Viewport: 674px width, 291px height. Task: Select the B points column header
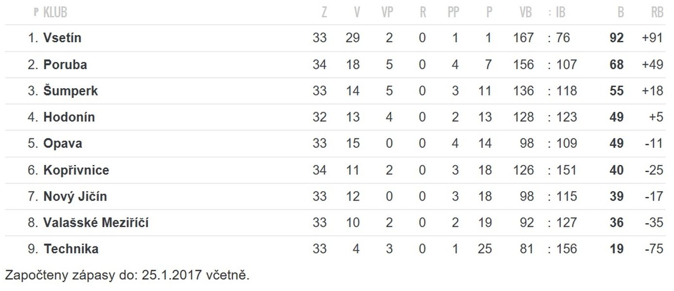(621, 13)
